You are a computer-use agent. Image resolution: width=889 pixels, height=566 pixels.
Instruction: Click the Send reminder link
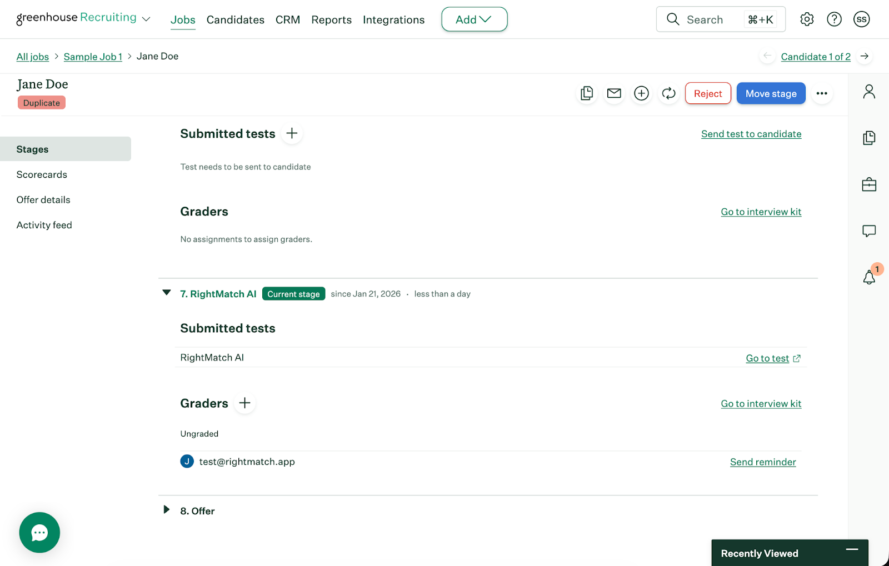(x=762, y=462)
